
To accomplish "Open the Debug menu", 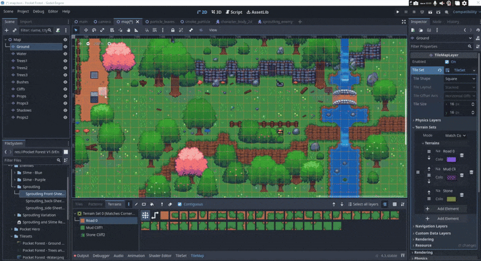I will point(38,11).
